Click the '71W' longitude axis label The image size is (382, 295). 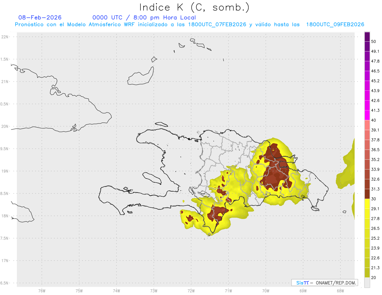(228, 291)
